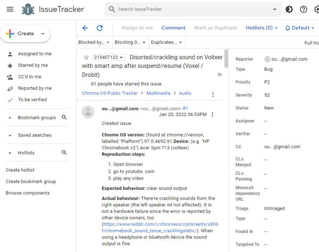Click the CC email ou...@gmail.com
This screenshot has width=319, height=252.
[x=282, y=147]
